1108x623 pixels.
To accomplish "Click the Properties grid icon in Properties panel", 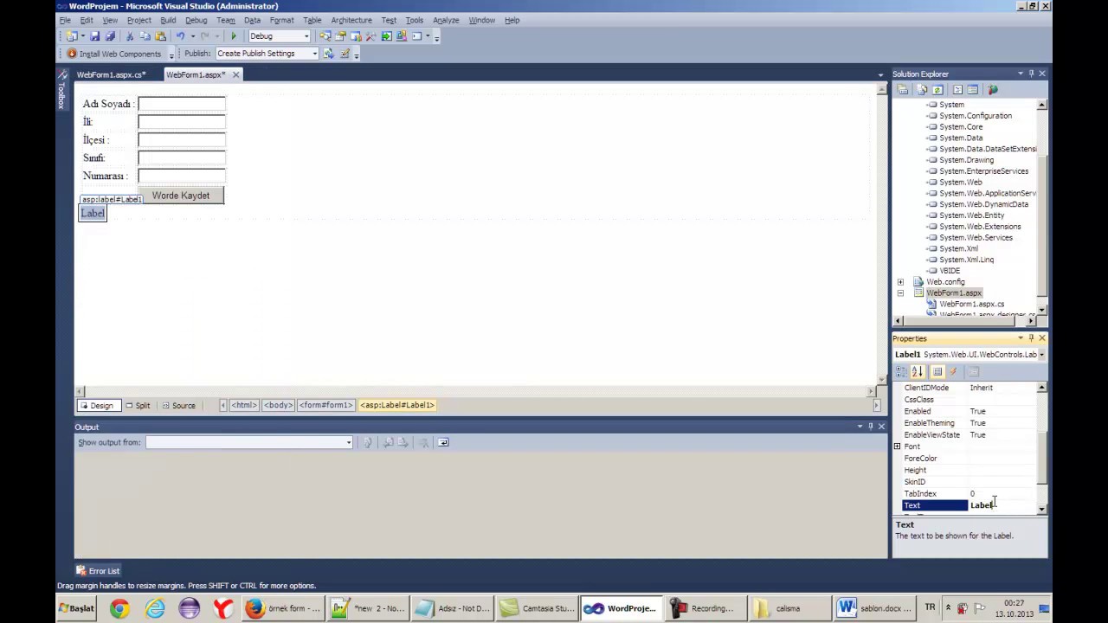I will (937, 372).
